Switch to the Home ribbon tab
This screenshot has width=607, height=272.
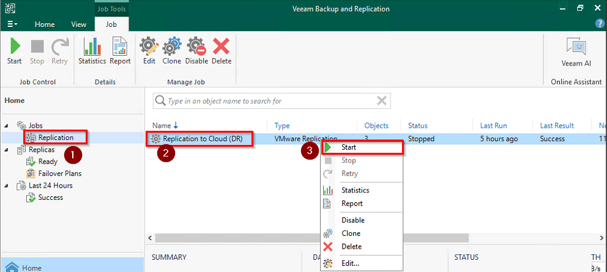(x=45, y=24)
